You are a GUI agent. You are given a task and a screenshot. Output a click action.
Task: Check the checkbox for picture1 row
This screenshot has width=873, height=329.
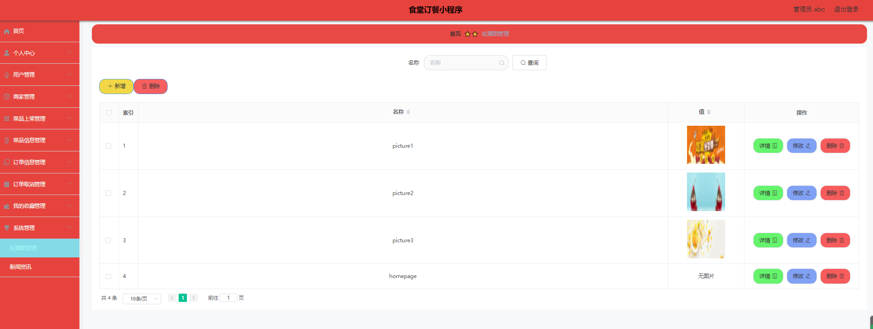[x=108, y=146]
